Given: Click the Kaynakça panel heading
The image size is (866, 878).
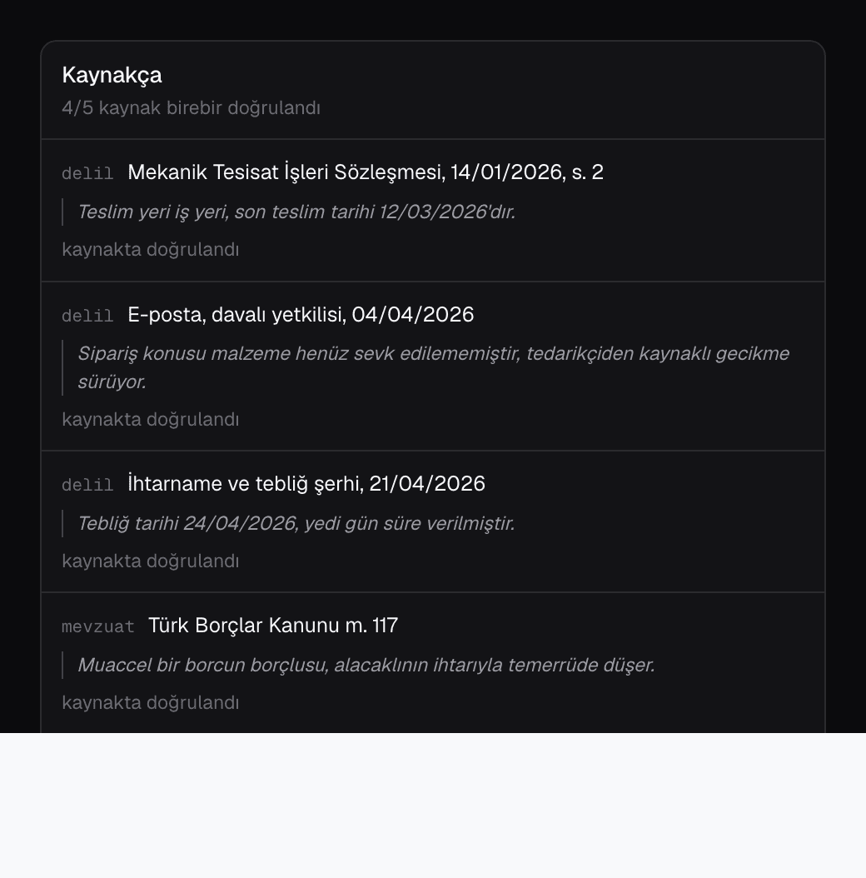Looking at the screenshot, I should tap(112, 75).
